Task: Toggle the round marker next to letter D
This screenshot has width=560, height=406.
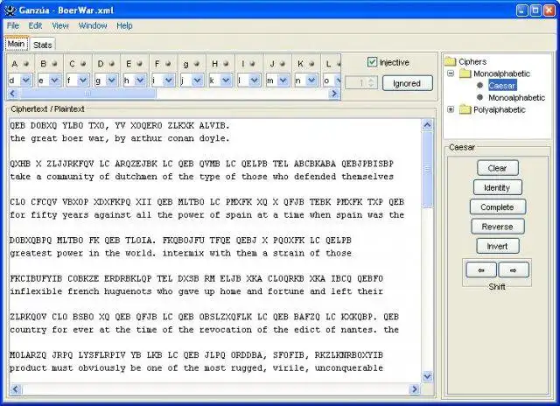Action: click(112, 64)
